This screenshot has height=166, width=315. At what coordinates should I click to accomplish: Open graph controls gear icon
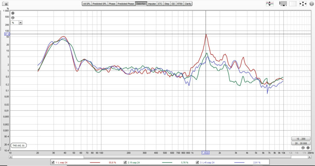pos(311,4)
